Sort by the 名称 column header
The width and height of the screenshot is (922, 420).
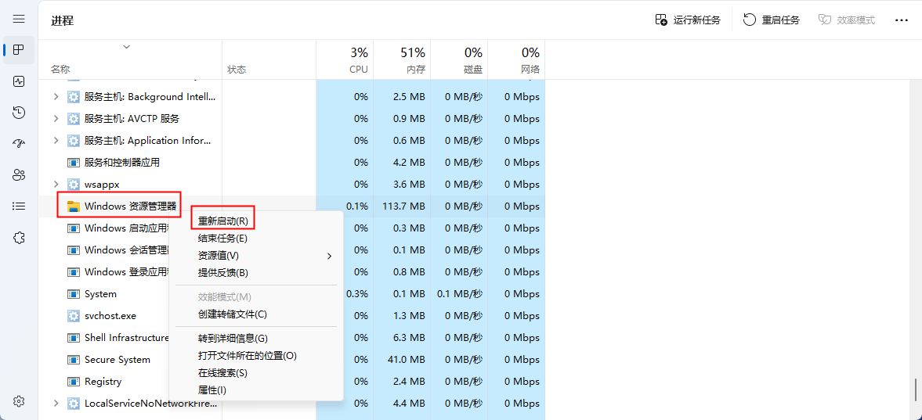point(60,70)
